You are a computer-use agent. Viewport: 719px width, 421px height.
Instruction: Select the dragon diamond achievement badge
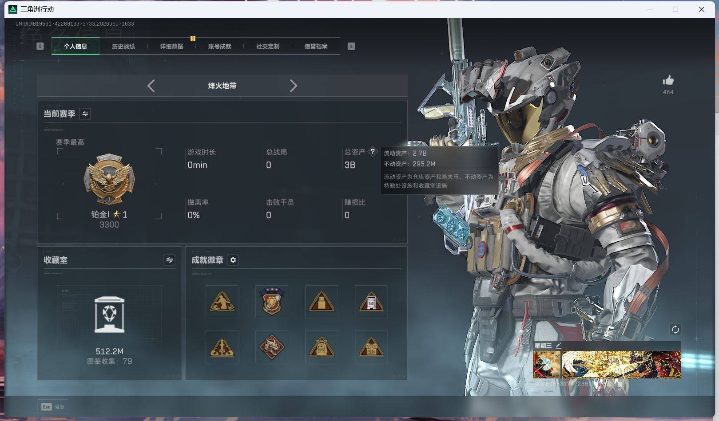(x=272, y=347)
